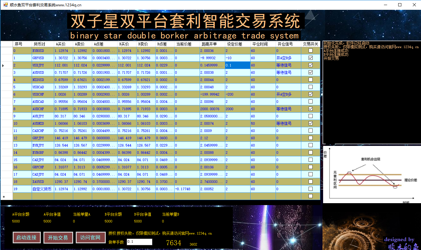Click the 设定价差 column header
Viewport: 421px width, 250px height.
(x=238, y=44)
